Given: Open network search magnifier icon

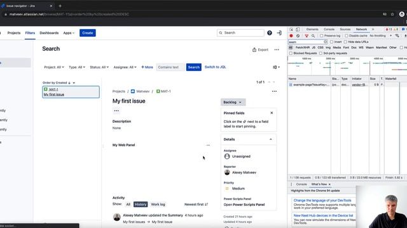Looking at the screenshot, I should (x=314, y=35).
